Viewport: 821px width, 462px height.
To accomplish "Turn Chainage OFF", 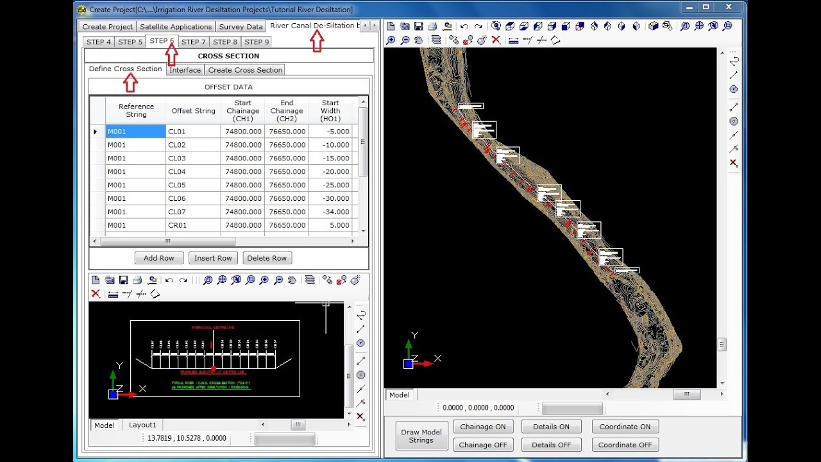I will click(x=483, y=445).
